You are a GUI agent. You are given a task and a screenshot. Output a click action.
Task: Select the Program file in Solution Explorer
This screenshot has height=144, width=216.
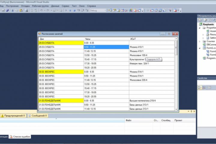211,58
